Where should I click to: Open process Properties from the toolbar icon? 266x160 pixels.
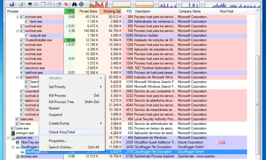(x=59, y=4)
